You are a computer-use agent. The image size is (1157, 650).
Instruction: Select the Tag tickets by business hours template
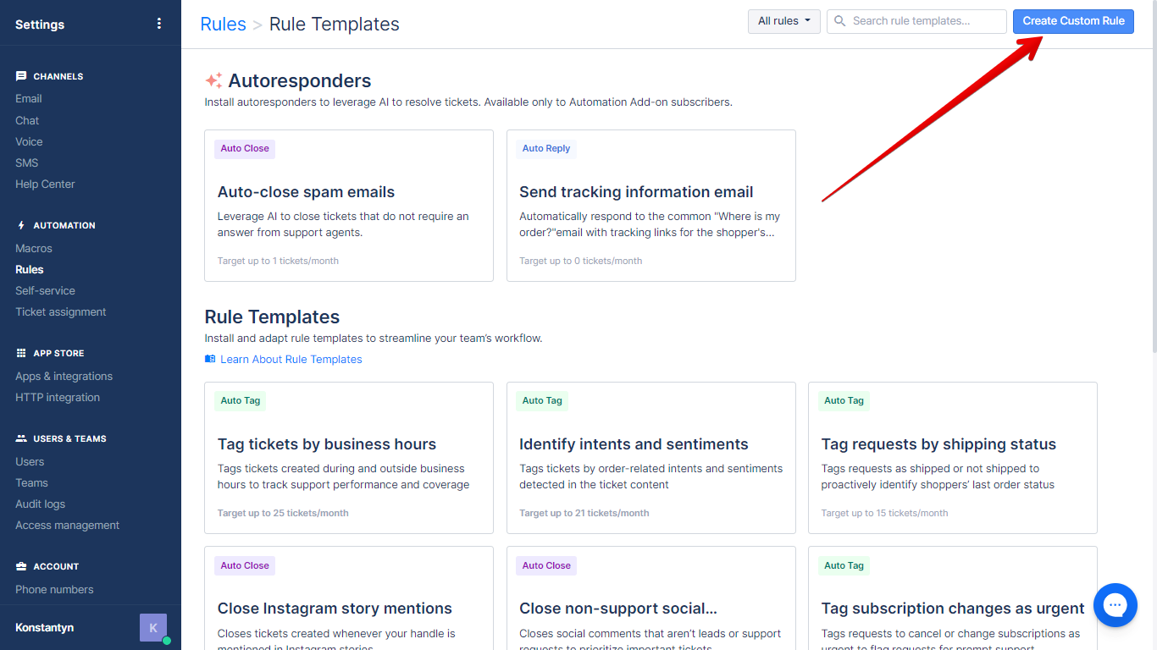[348, 458]
